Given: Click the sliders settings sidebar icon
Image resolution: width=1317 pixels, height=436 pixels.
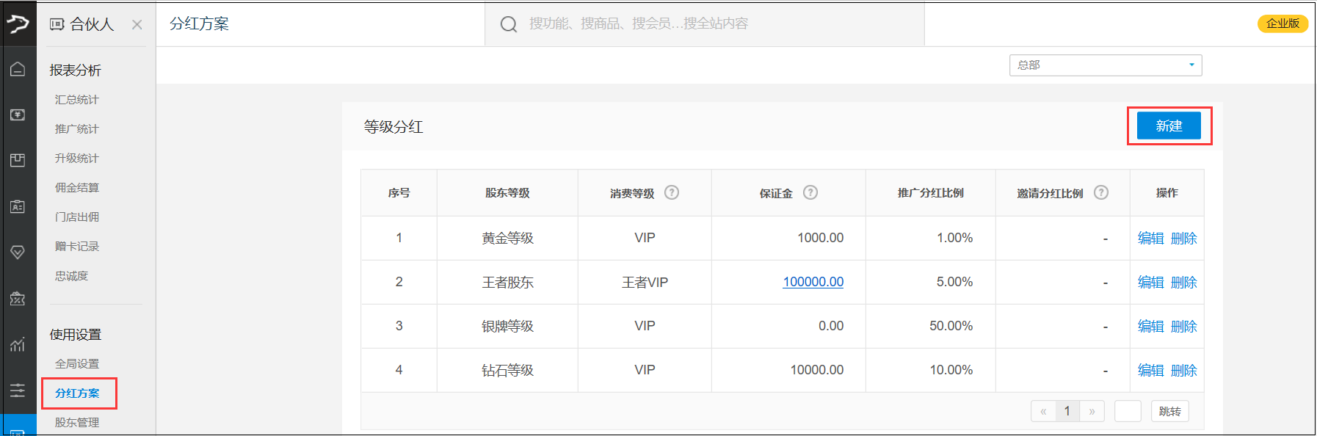Looking at the screenshot, I should (x=18, y=390).
